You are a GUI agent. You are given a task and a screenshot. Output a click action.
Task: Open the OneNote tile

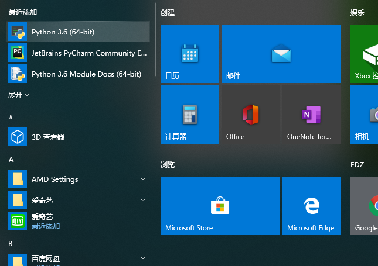(x=312, y=115)
